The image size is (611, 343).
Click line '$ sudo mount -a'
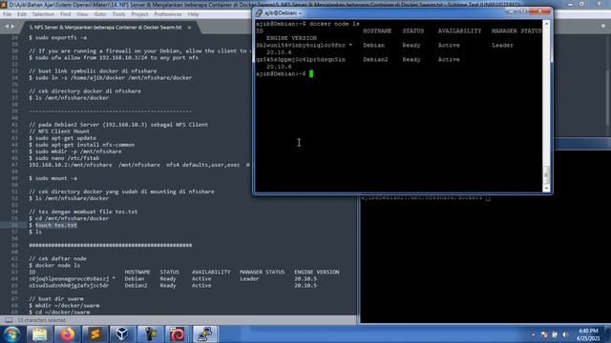pos(53,178)
